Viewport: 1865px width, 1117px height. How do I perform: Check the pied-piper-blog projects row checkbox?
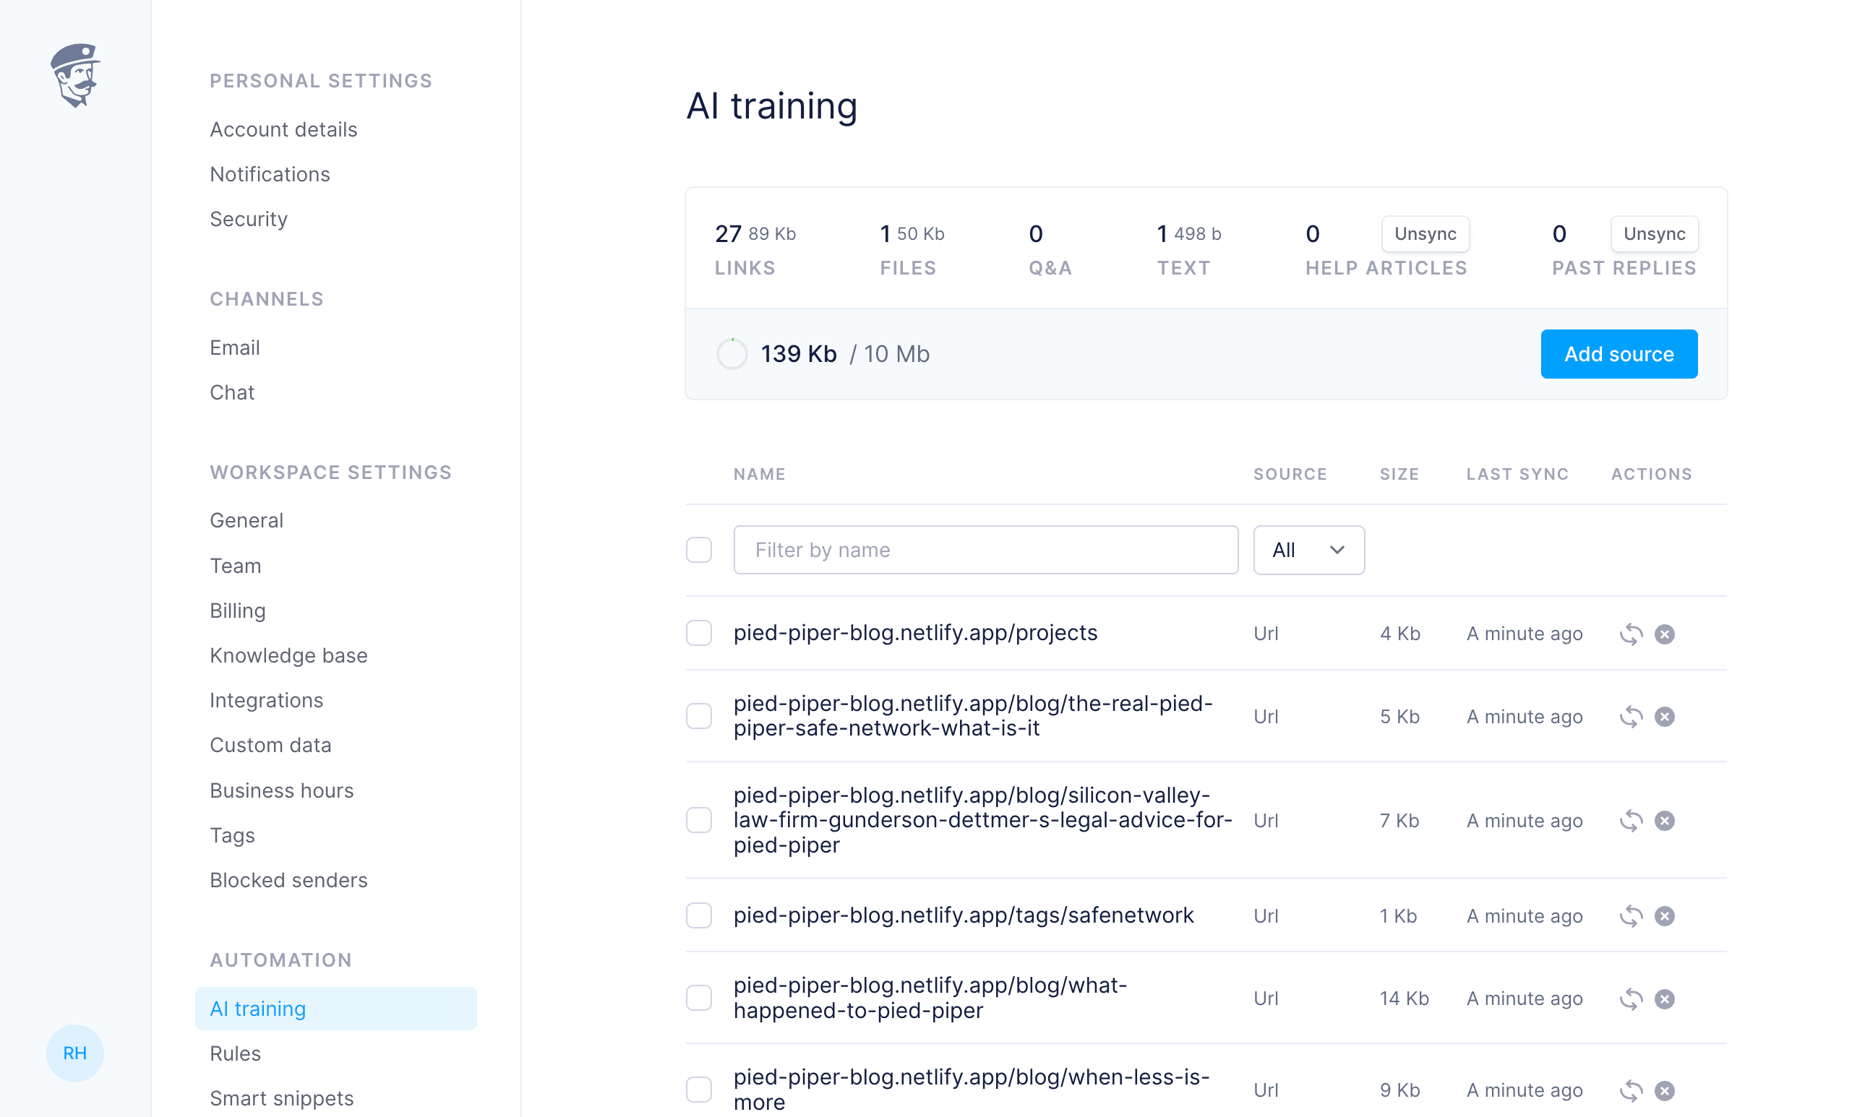(x=699, y=634)
